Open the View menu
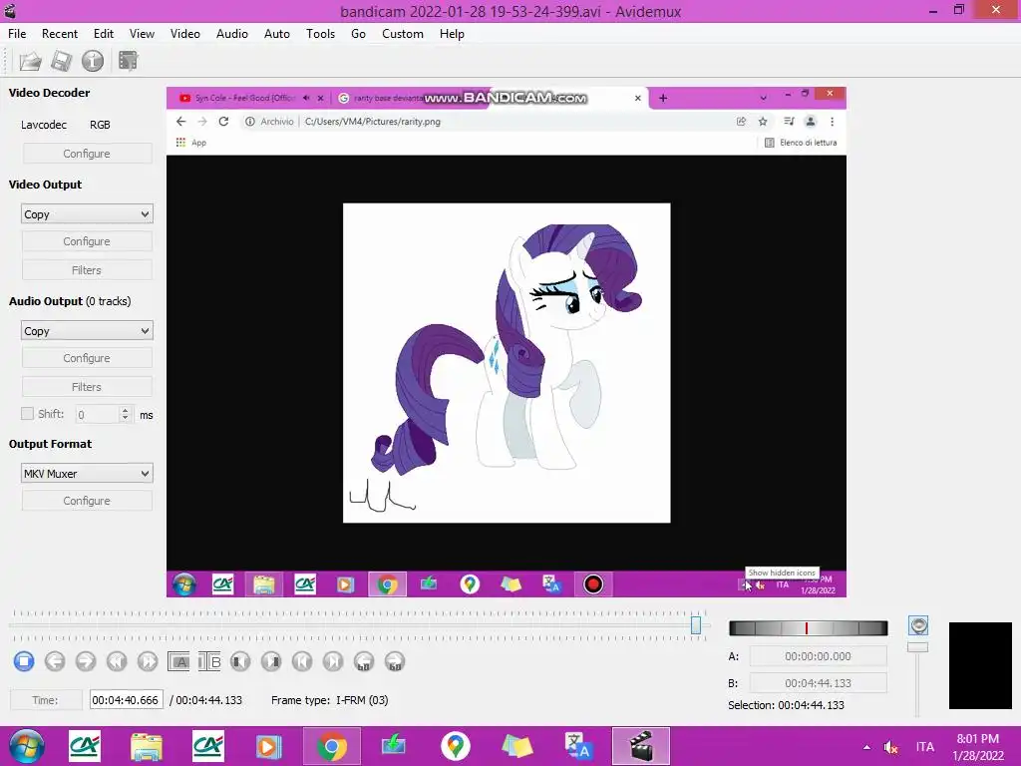 click(x=142, y=34)
